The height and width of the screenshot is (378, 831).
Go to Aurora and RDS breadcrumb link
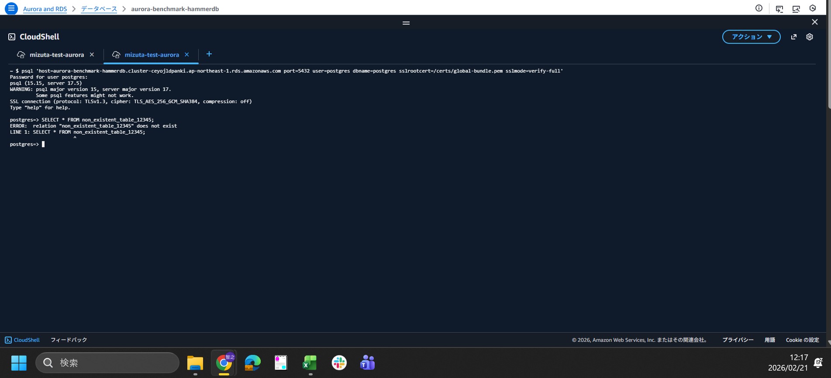coord(45,9)
